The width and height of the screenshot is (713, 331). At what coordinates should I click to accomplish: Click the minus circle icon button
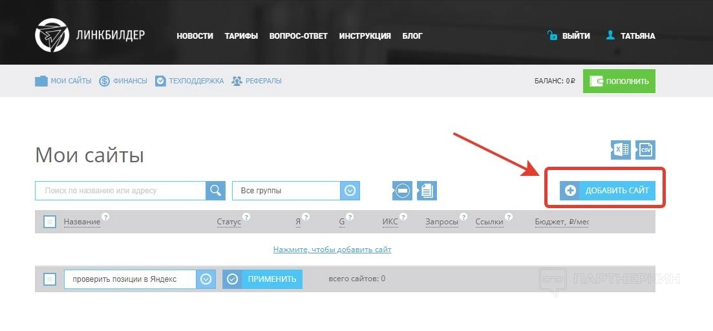click(403, 191)
